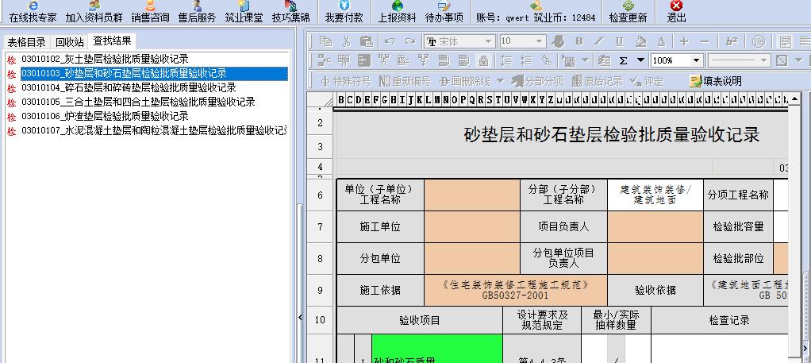Open the 100% zoom level dropdown
811x363 pixels.
[x=696, y=60]
